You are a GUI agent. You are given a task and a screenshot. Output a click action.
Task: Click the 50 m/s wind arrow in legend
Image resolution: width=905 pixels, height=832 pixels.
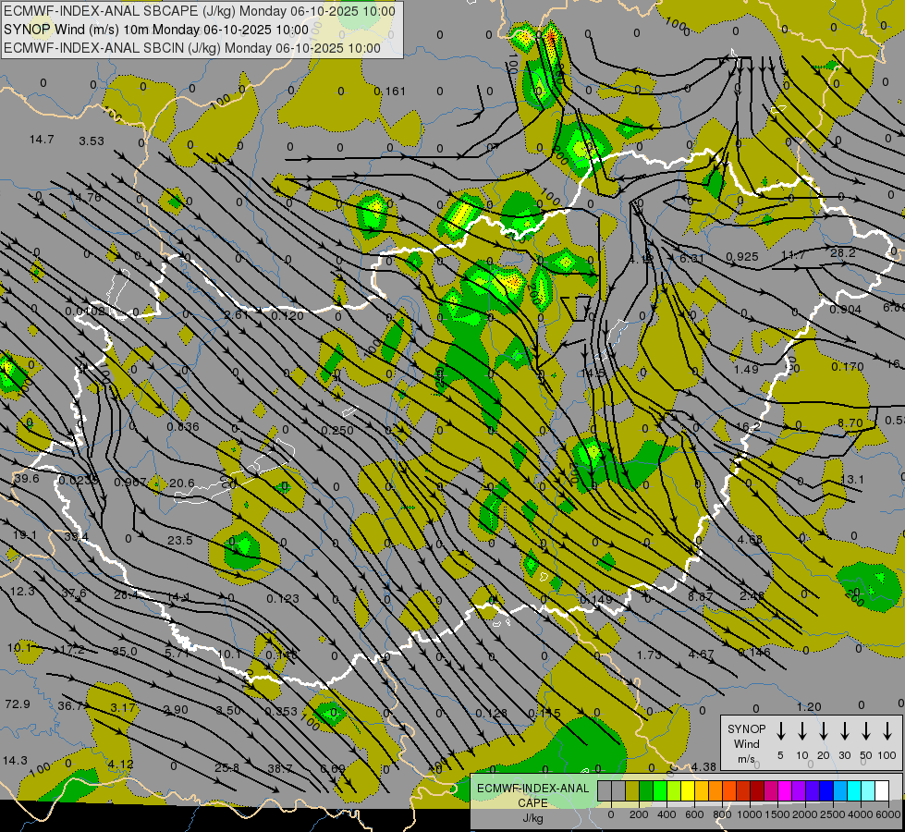[x=866, y=731]
